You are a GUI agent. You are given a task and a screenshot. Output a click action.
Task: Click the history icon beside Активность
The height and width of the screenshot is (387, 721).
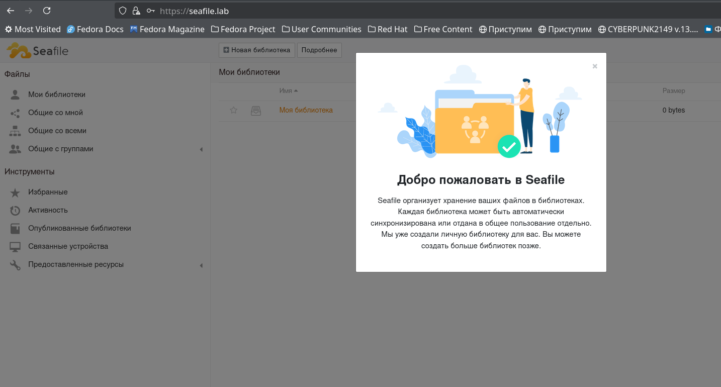15,210
